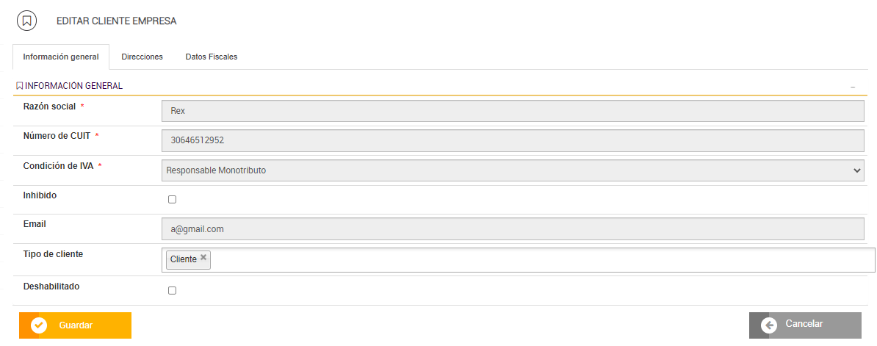Click the back arrow icon on Cancelar
The image size is (877, 346).
(x=769, y=325)
